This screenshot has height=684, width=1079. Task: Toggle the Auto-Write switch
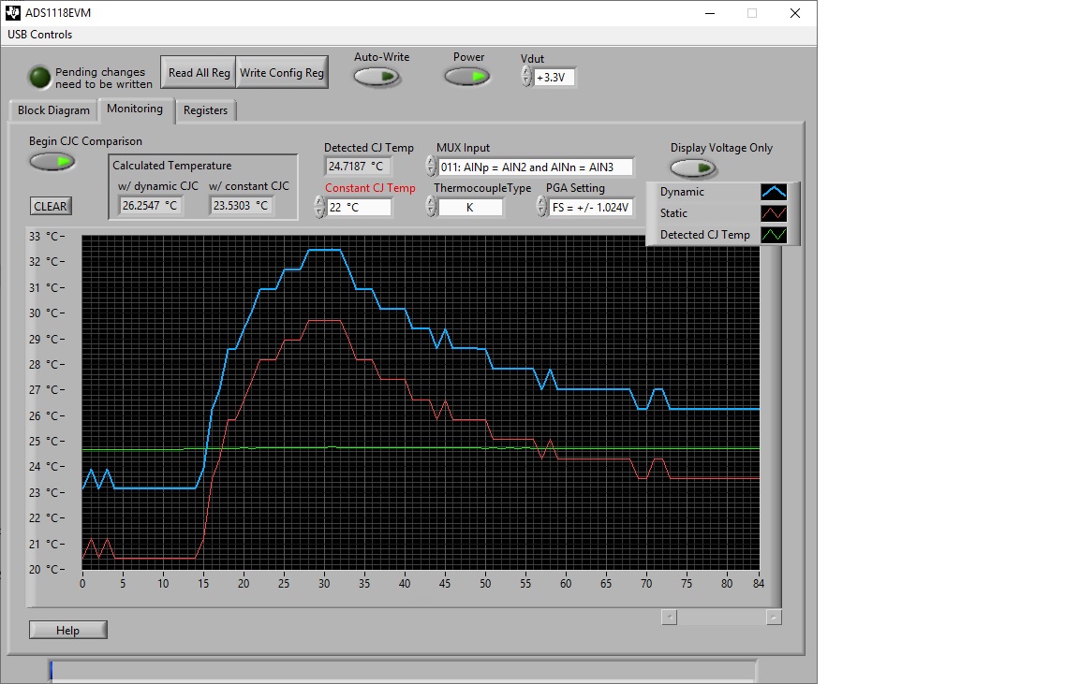tap(377, 77)
